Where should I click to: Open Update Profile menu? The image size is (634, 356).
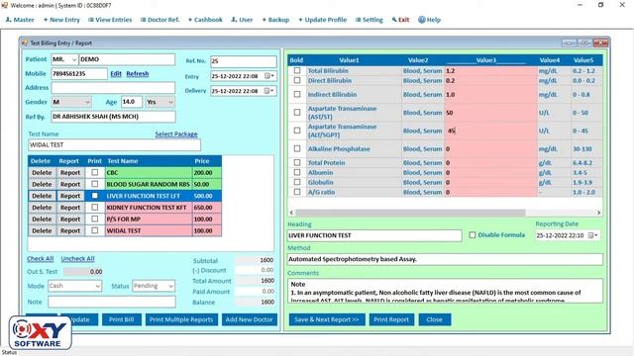(322, 20)
